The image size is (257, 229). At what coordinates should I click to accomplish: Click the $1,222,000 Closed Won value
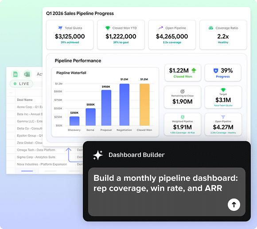coord(121,36)
